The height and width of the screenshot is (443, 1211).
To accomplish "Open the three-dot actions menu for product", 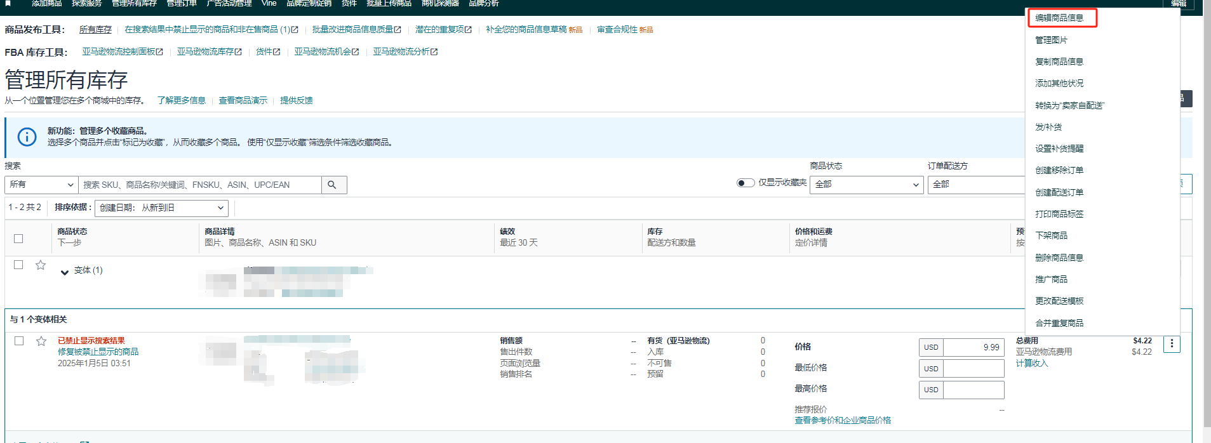I will click(x=1172, y=344).
